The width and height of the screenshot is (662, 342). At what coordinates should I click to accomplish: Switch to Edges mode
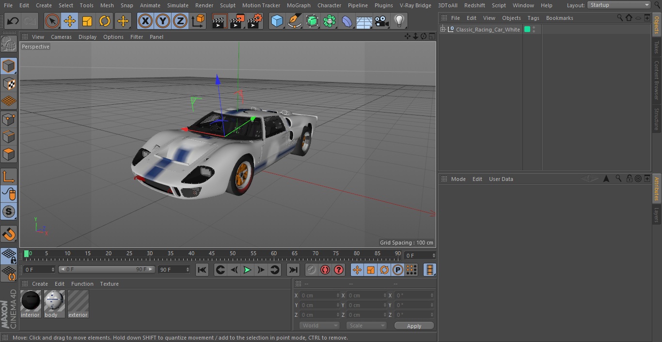(9, 137)
